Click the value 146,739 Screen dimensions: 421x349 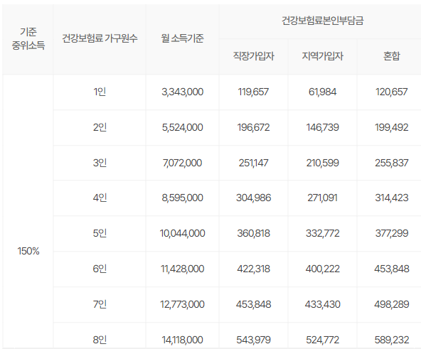click(x=322, y=127)
